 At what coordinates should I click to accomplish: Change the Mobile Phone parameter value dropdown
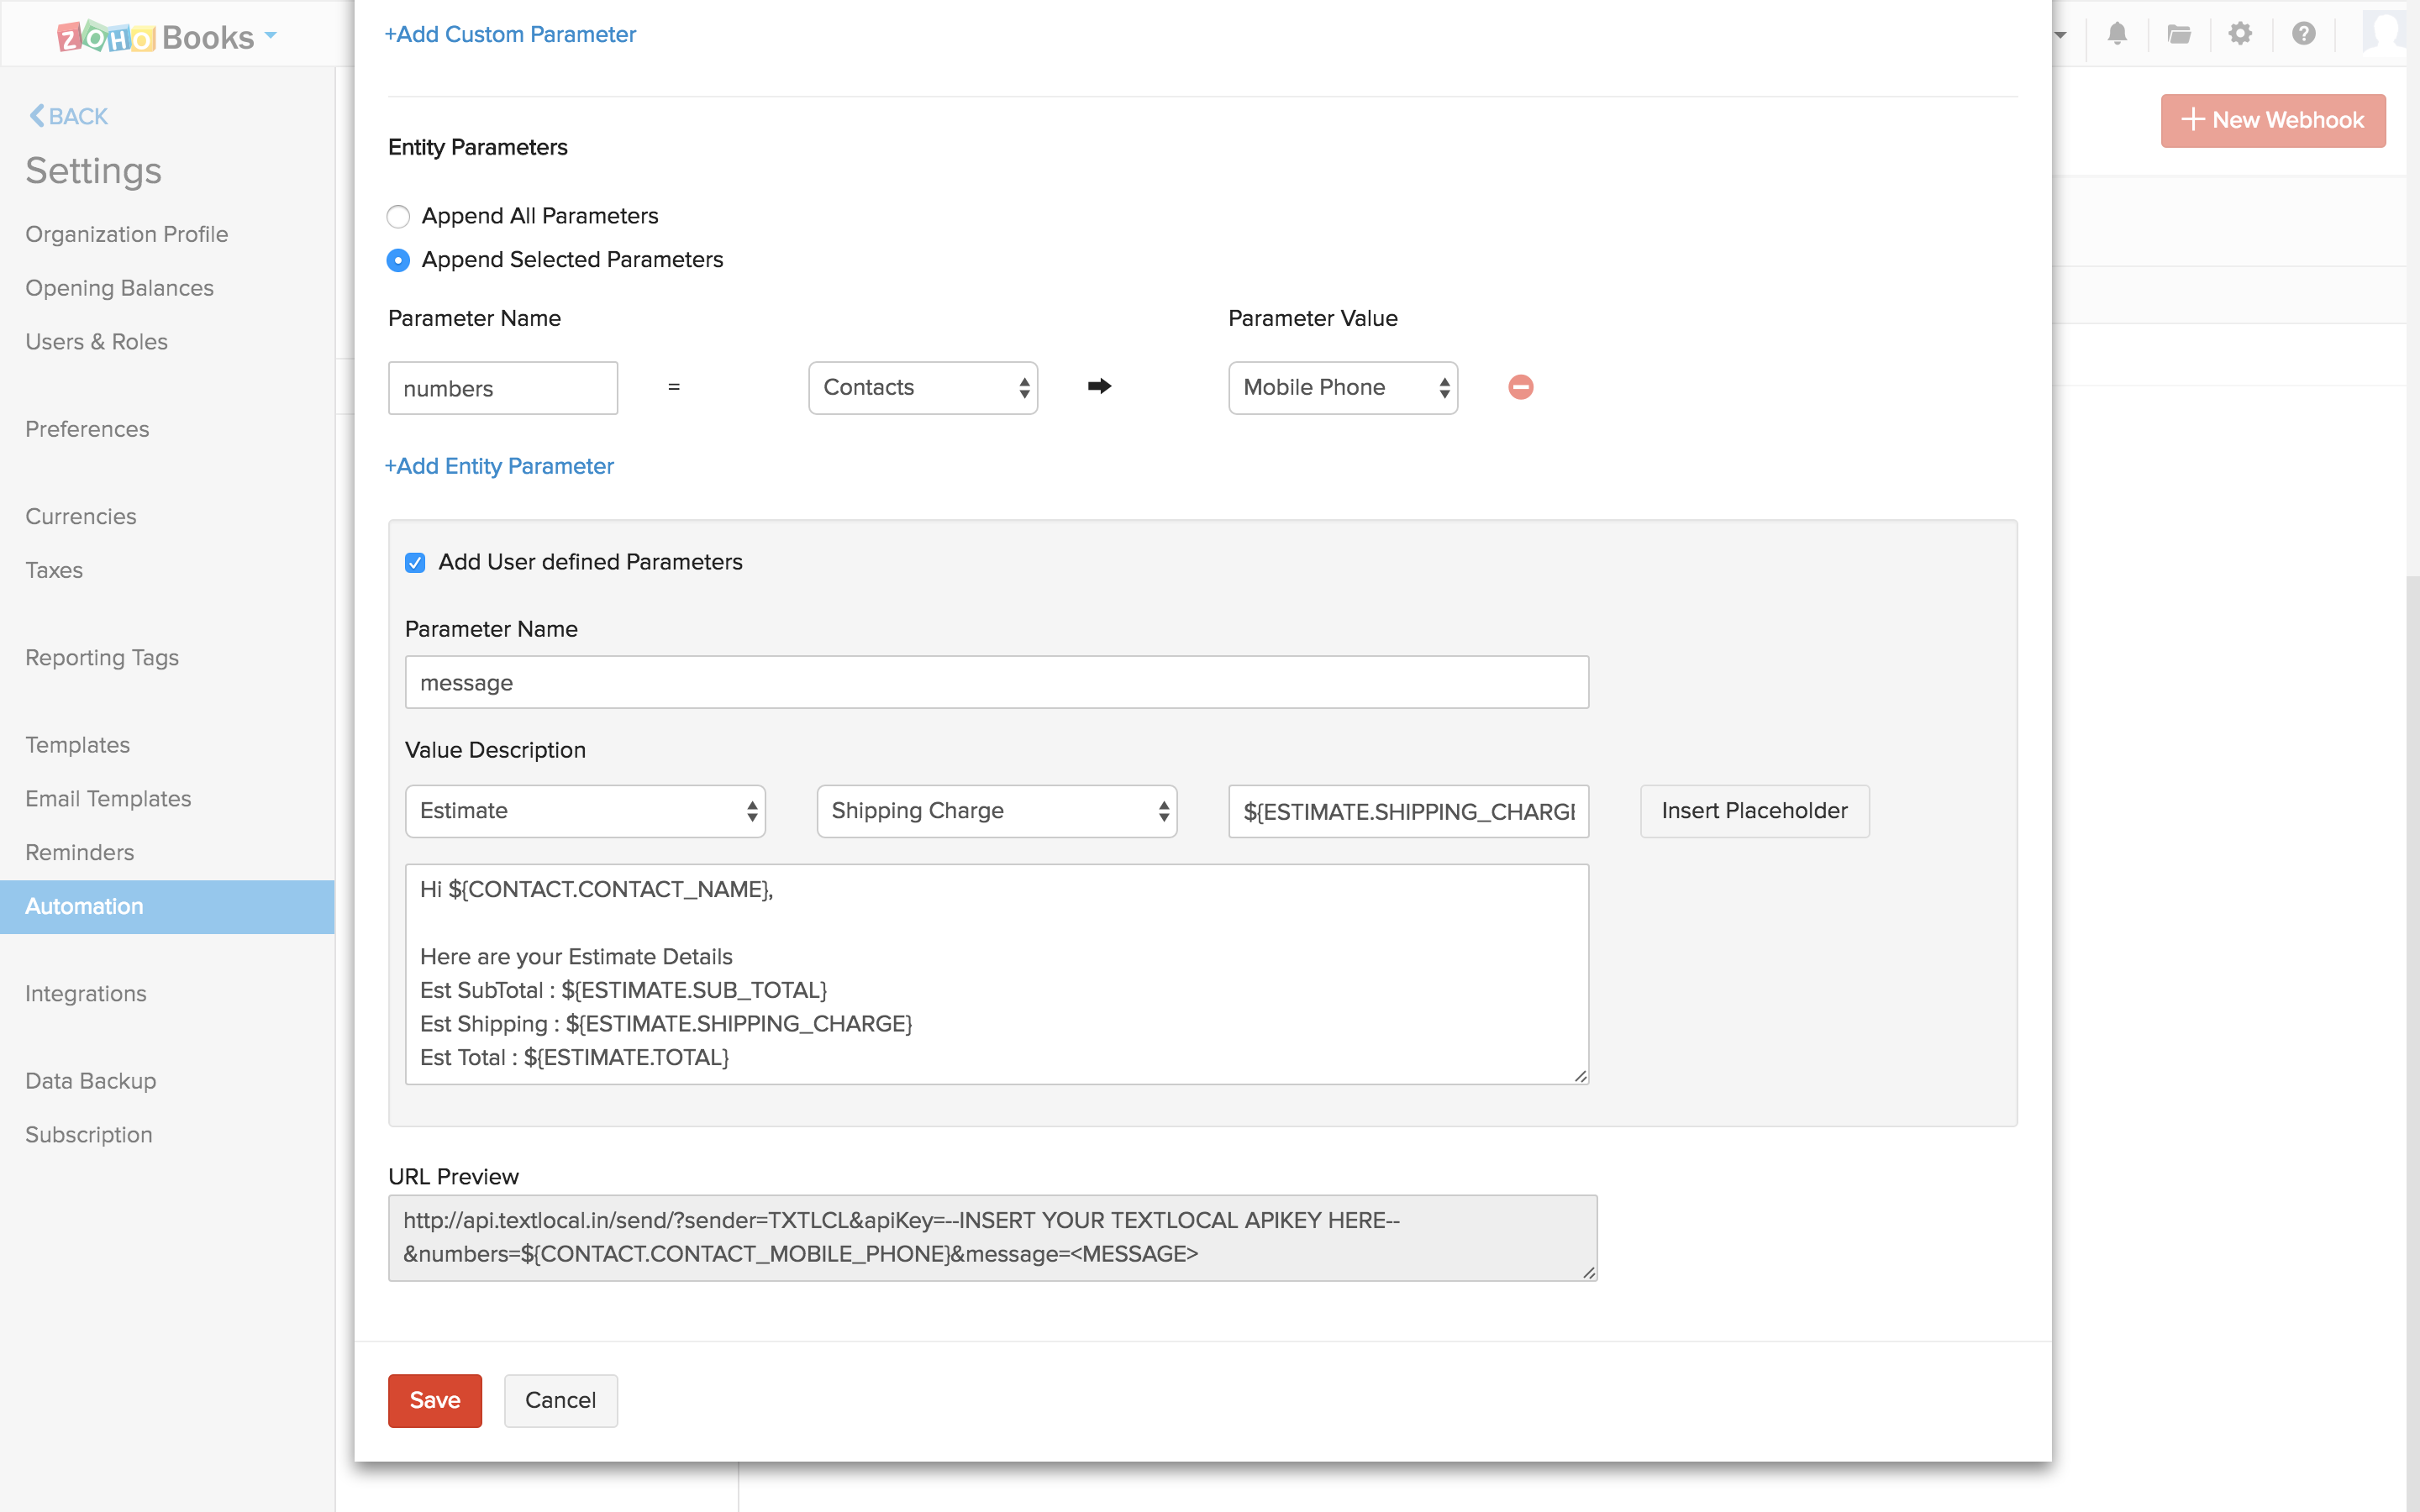click(1342, 387)
